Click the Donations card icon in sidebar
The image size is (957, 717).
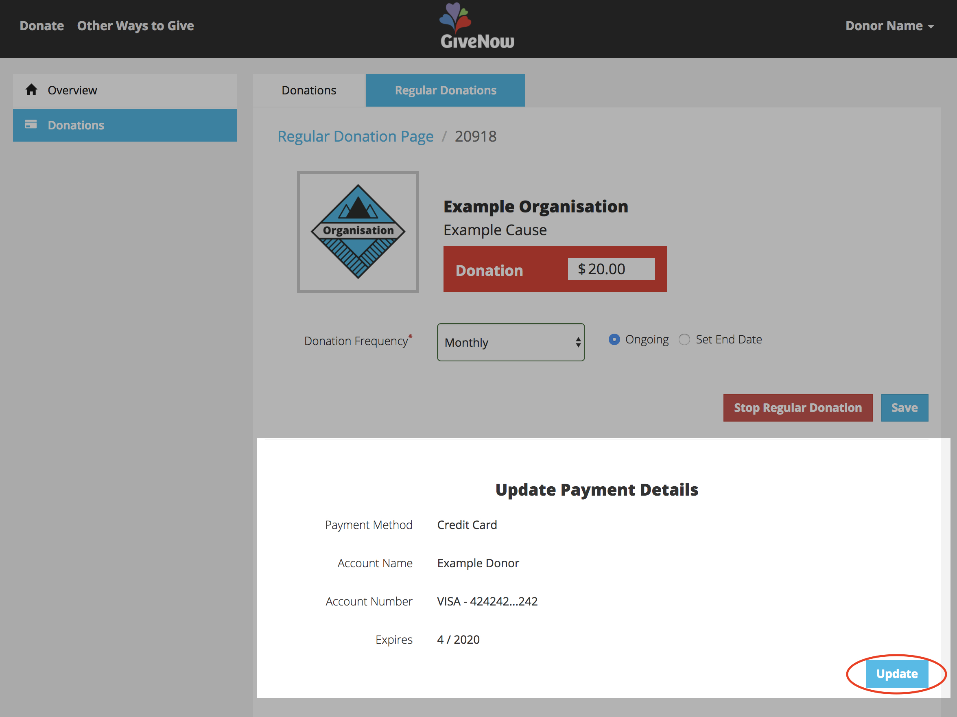(x=31, y=125)
